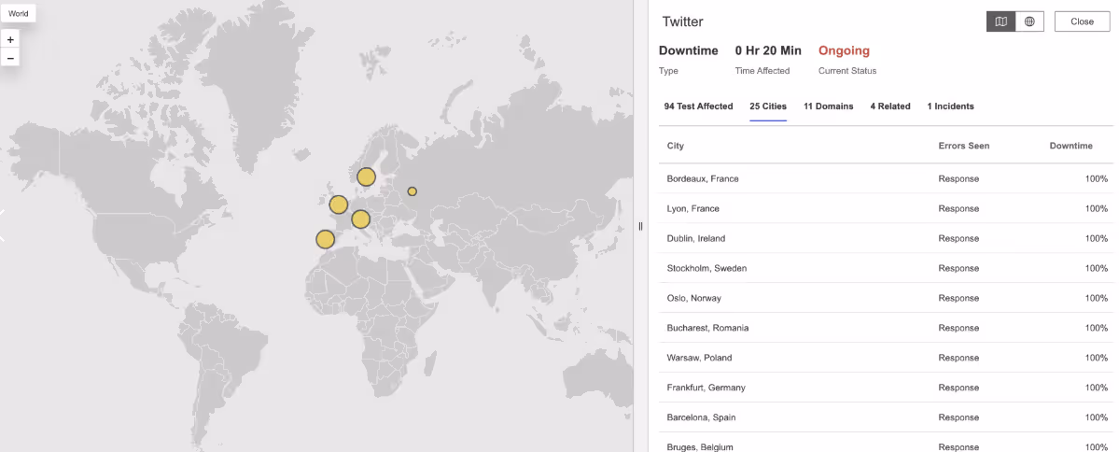Viewport: 1119px width, 452px height.
Task: Close the Twitter details panel
Action: pos(1082,21)
